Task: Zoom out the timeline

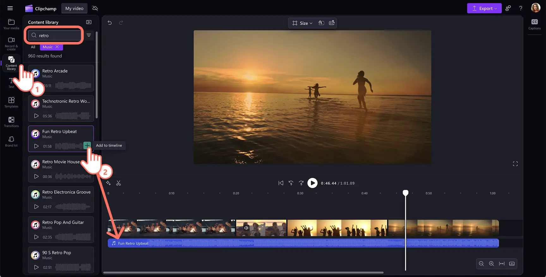Action: pos(481,264)
